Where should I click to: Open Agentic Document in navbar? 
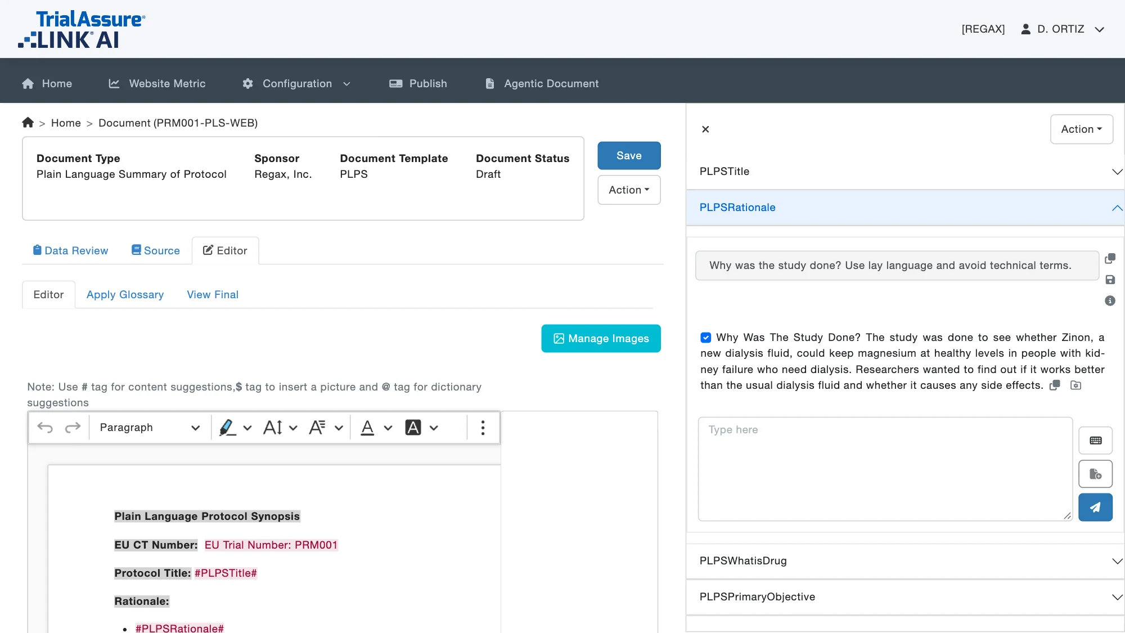click(542, 84)
